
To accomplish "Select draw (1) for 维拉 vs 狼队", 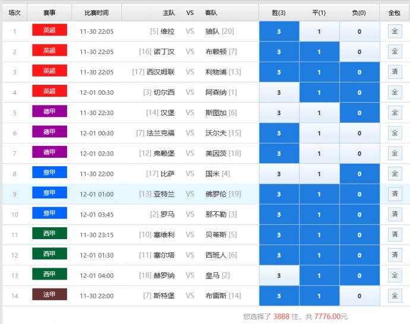I will click(319, 31).
